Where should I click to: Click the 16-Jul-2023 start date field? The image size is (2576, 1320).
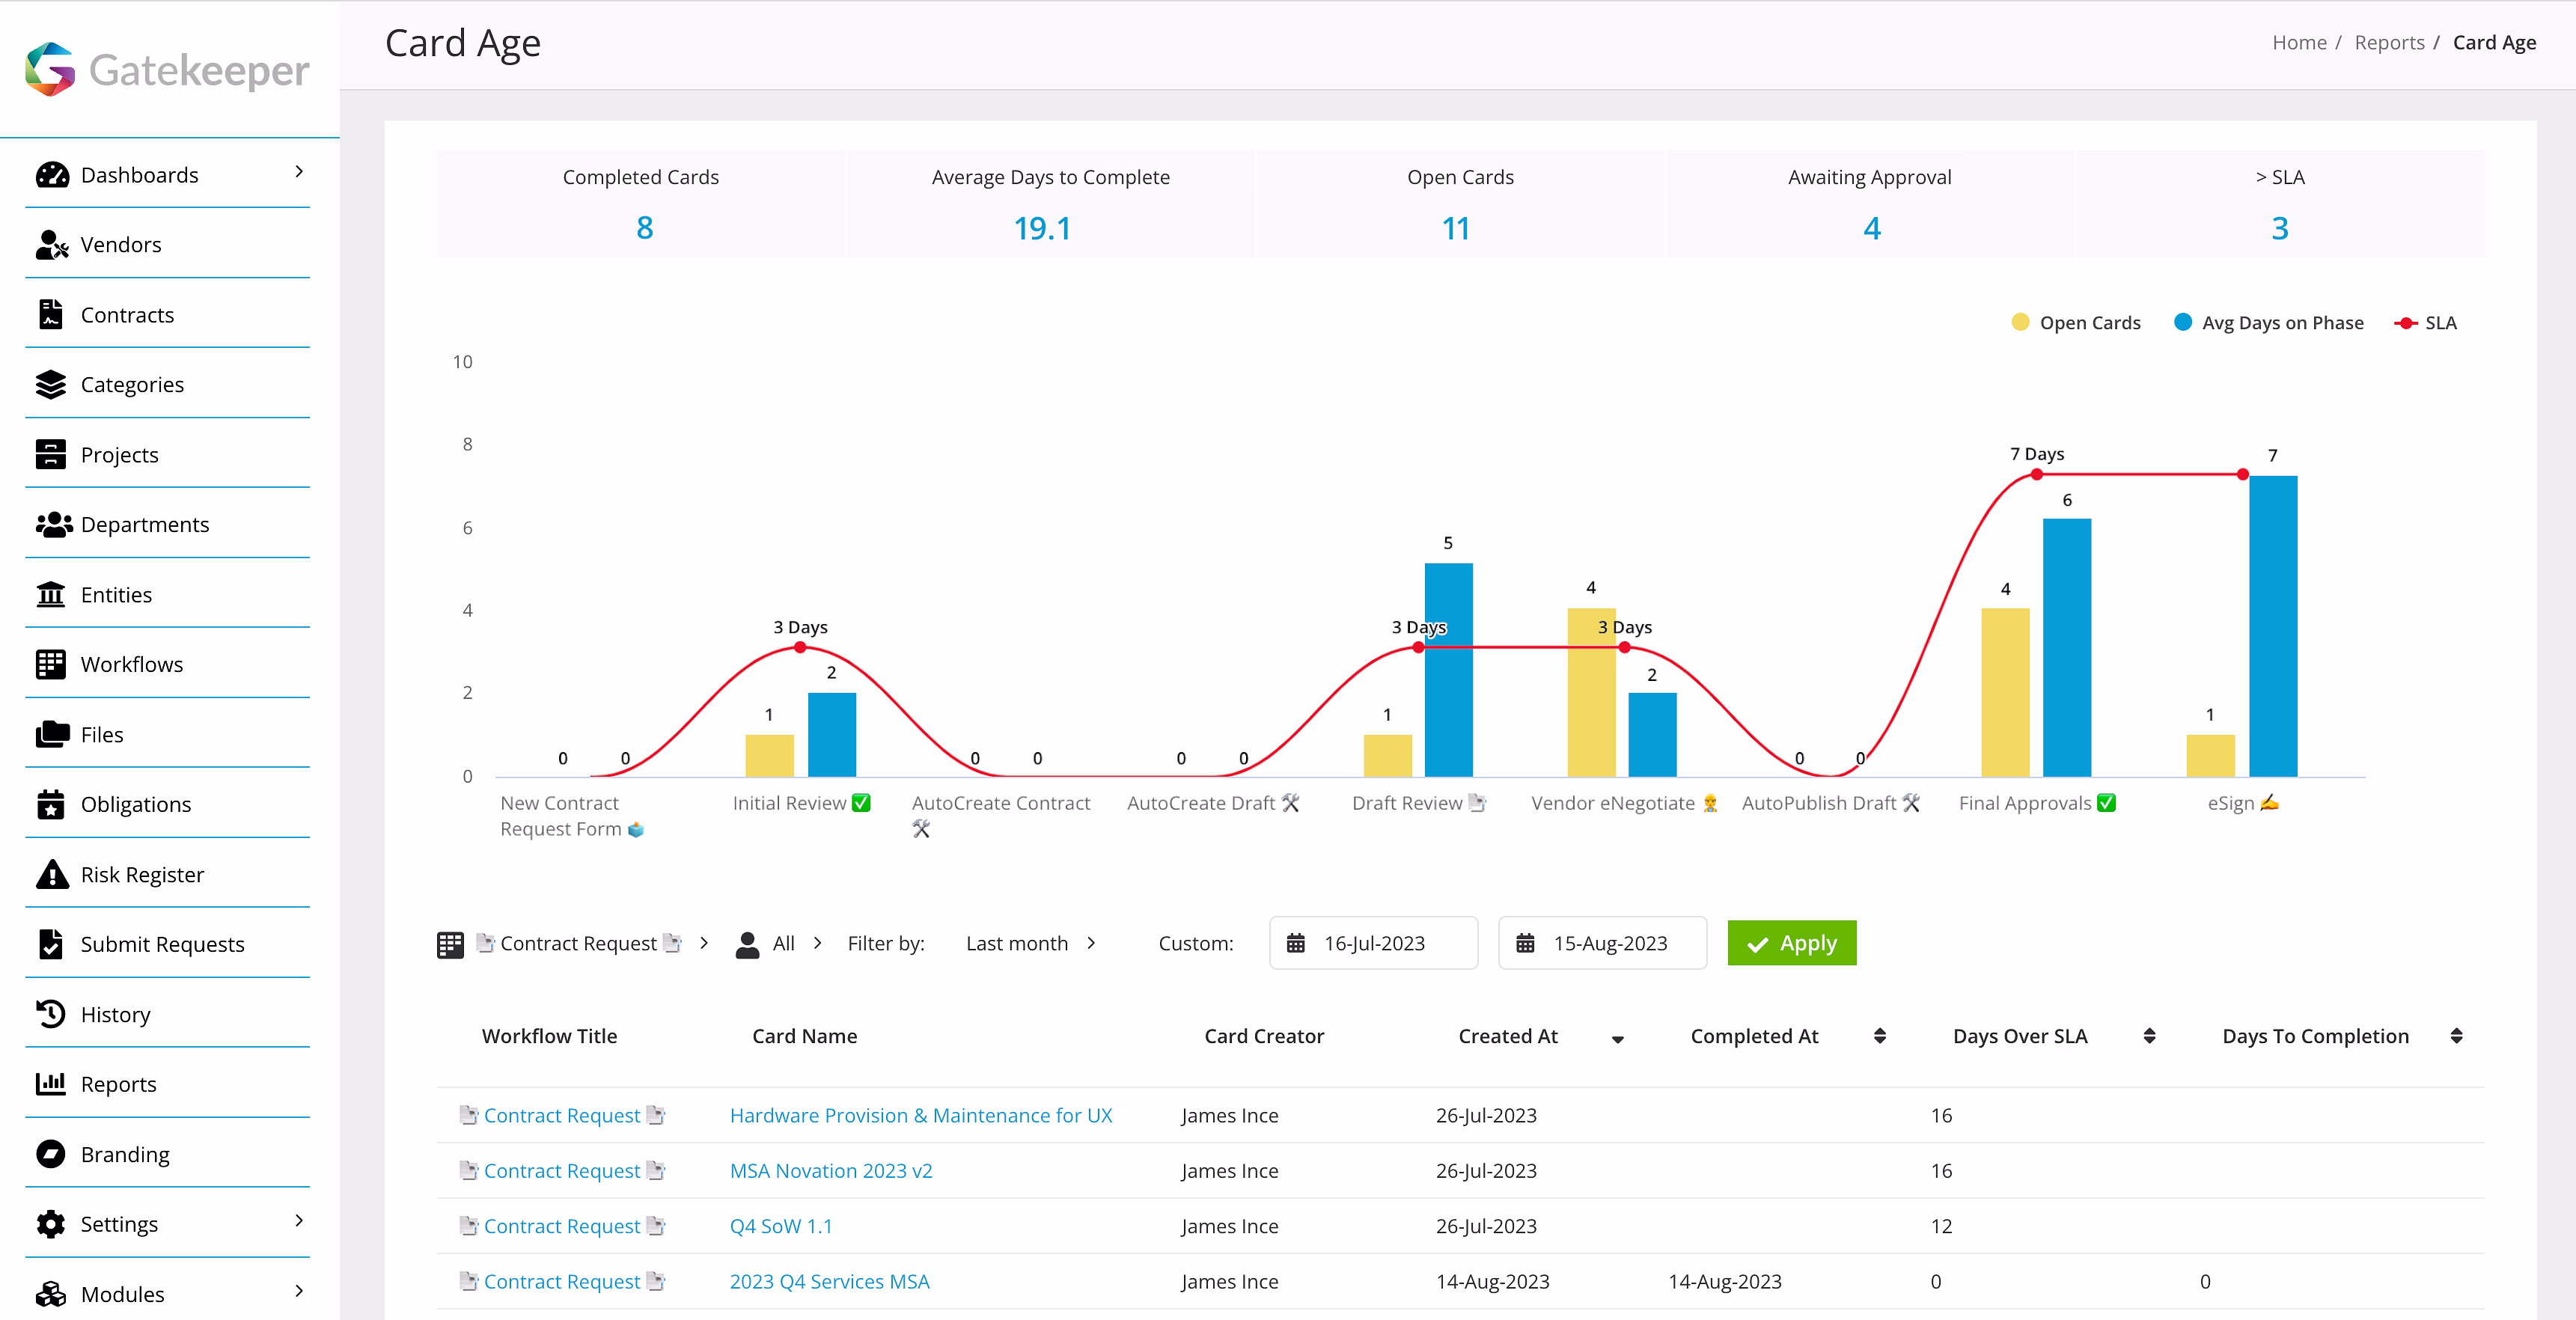coord(1373,943)
